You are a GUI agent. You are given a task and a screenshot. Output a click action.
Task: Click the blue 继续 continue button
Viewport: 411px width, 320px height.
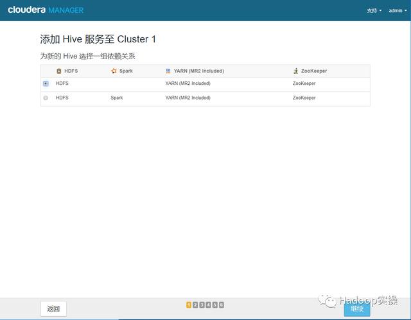pyautogui.click(x=357, y=309)
